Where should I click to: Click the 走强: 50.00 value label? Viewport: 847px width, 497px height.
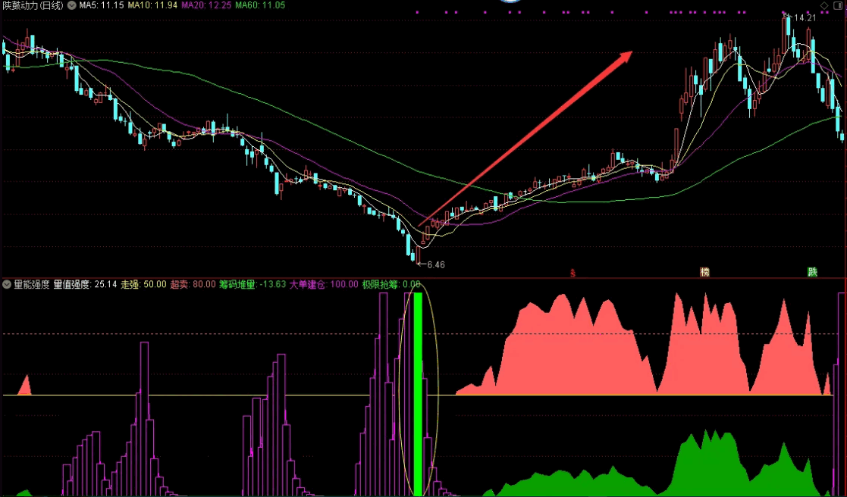point(143,284)
